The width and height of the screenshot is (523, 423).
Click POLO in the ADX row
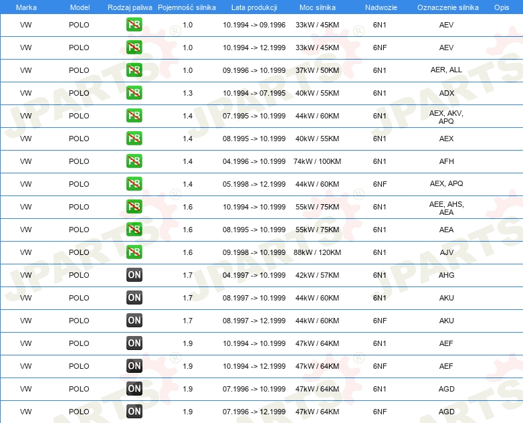click(x=79, y=93)
